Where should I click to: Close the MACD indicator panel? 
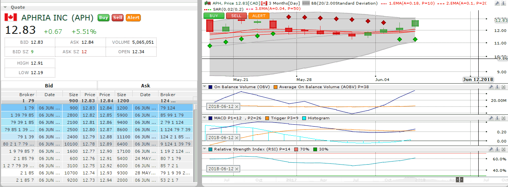503,118
